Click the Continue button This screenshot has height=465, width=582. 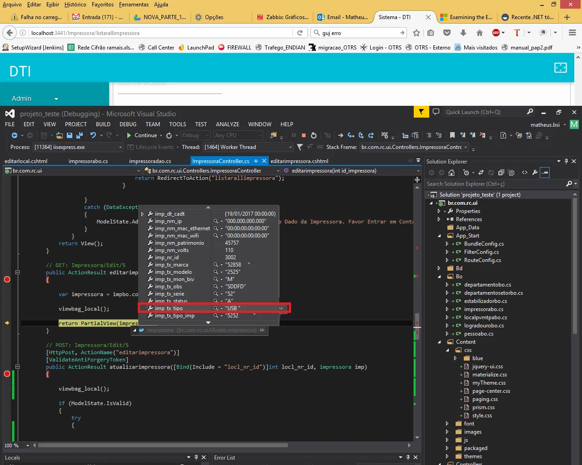[141, 135]
